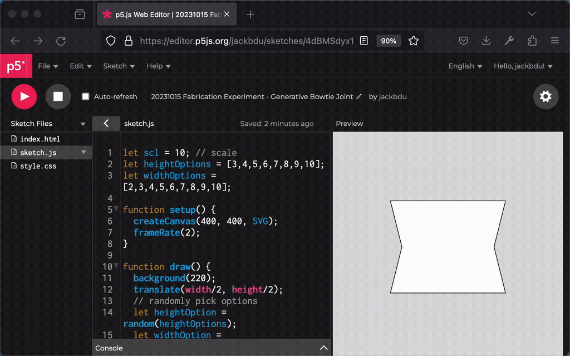Open index.html in the file list
Screen dimensions: 570x356
click(x=40, y=139)
